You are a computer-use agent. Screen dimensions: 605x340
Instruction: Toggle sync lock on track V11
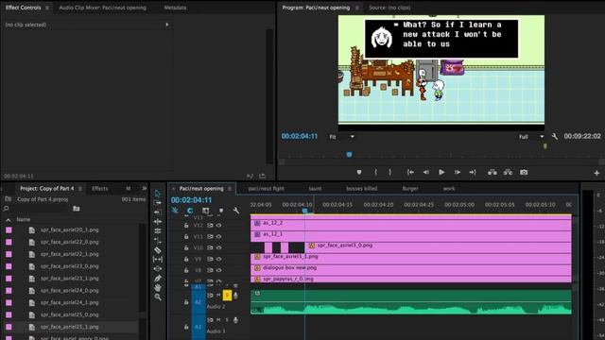[210, 236]
